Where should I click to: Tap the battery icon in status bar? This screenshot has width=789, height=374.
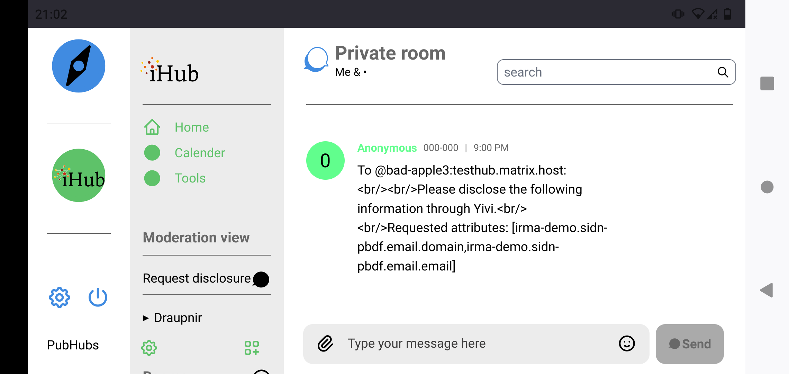click(728, 14)
